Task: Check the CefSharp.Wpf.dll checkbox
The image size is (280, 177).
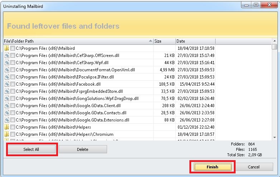Action: (13, 62)
